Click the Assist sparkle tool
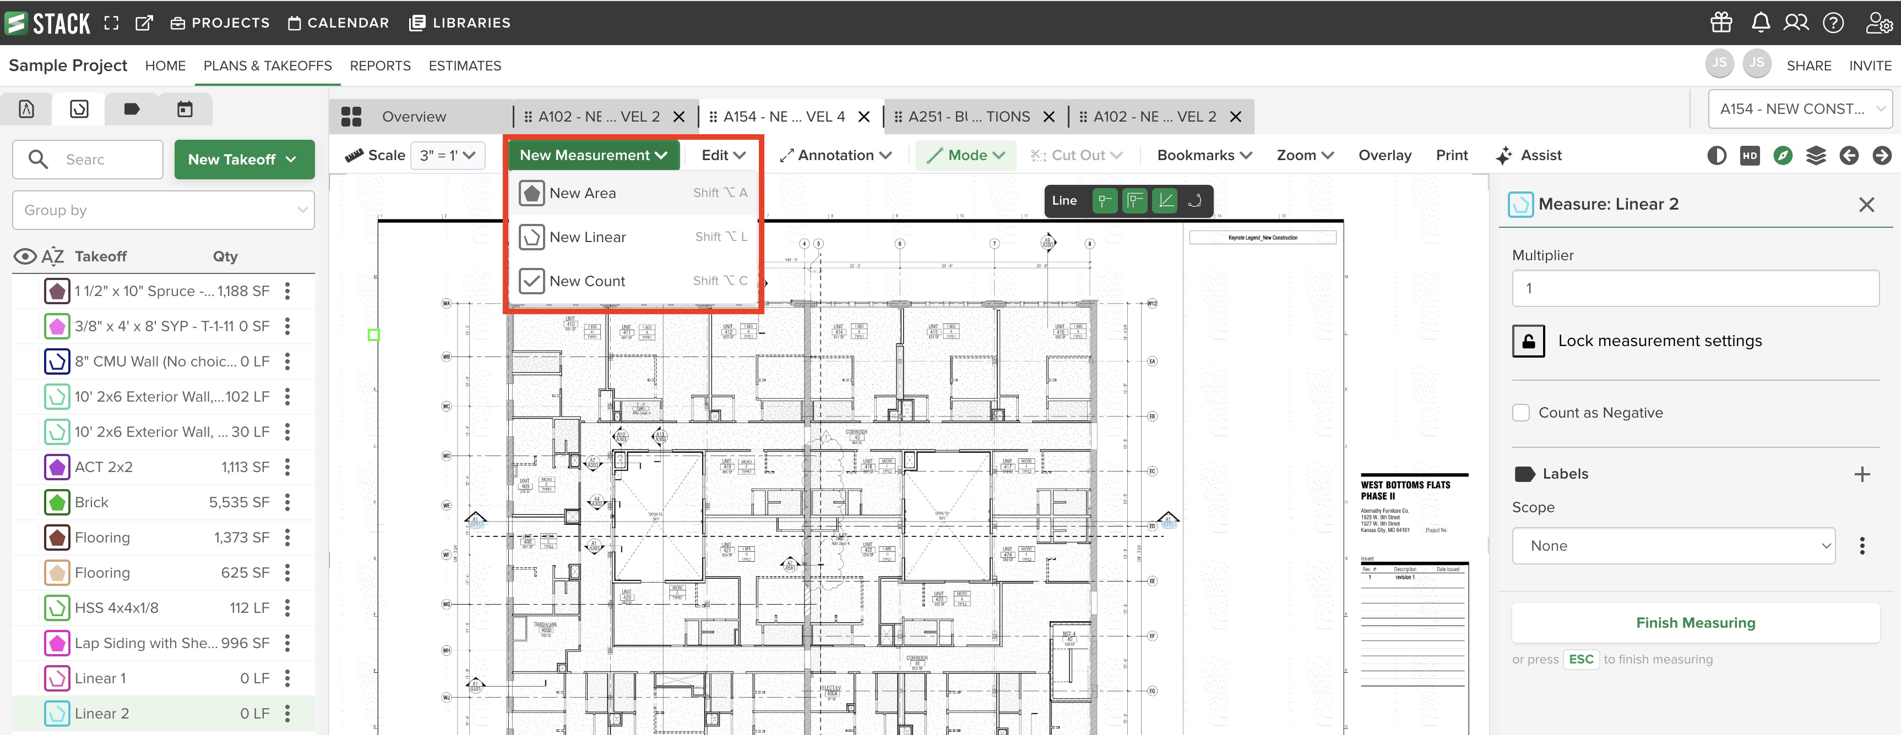The height and width of the screenshot is (735, 1901). (1528, 156)
